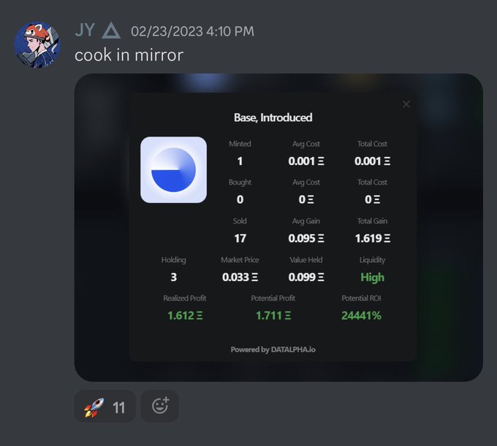497x446 pixels.
Task: Click the Market Price 0.033 value
Action: (x=240, y=277)
